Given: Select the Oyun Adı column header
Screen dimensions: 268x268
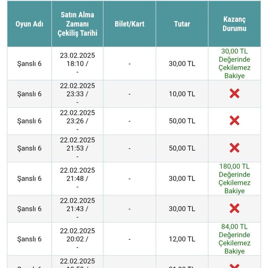Looking at the screenshot, I should click(x=29, y=24).
